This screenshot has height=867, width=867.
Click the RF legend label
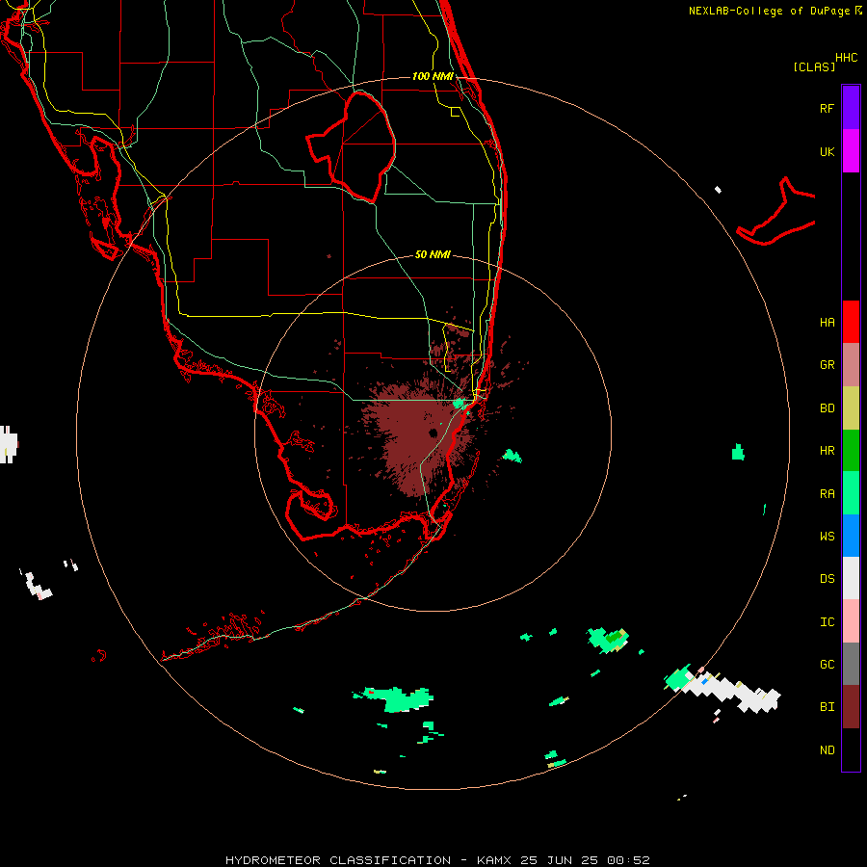click(827, 108)
